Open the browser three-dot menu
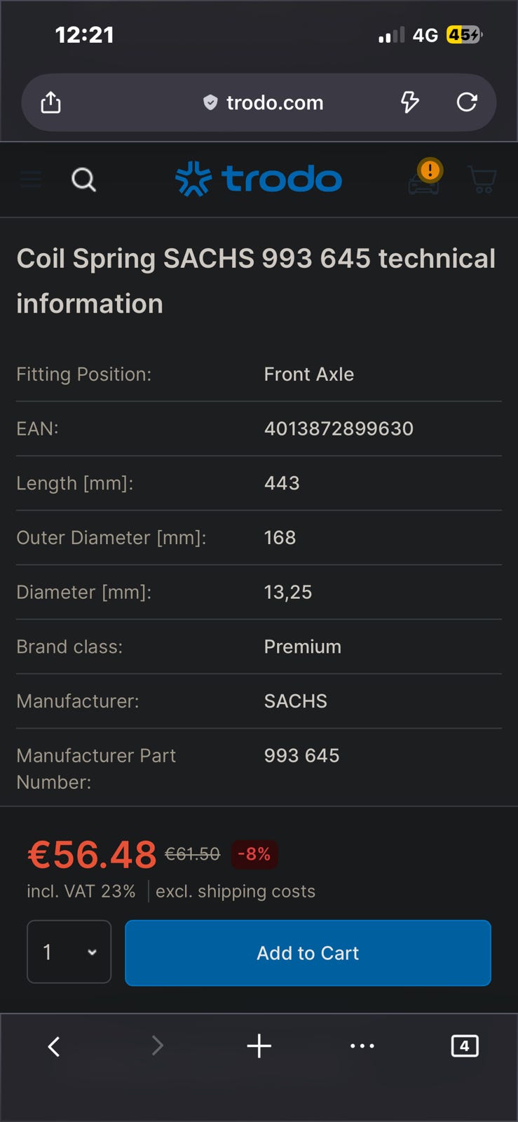Image resolution: width=518 pixels, height=1122 pixels. (x=362, y=1046)
